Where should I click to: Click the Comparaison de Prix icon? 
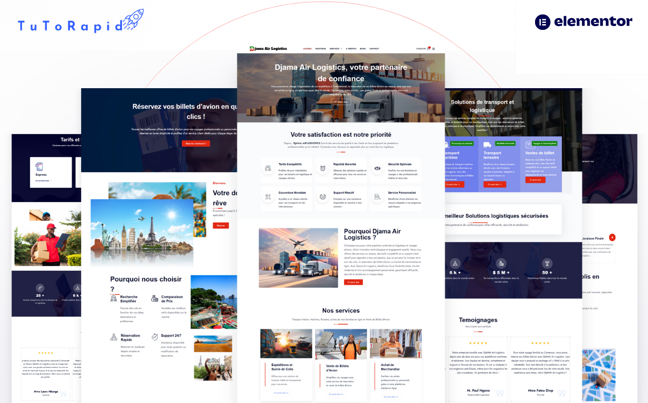[155, 298]
